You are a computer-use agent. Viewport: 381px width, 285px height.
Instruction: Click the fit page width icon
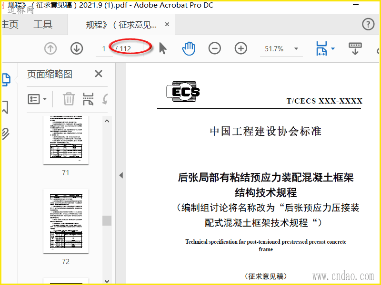(321, 48)
